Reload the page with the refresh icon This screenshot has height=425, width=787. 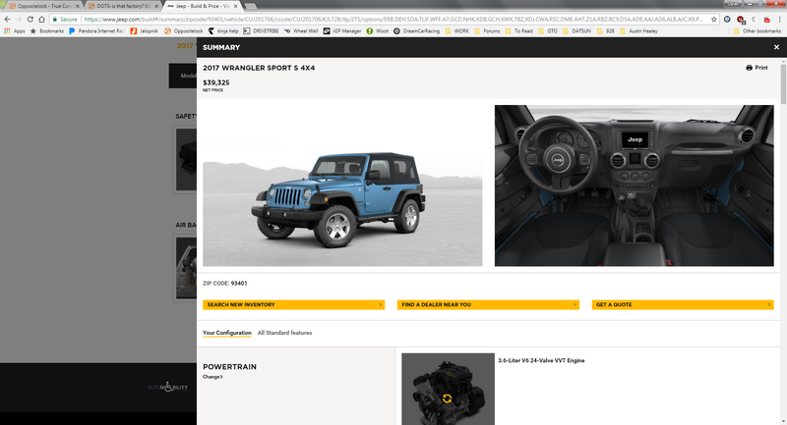30,19
